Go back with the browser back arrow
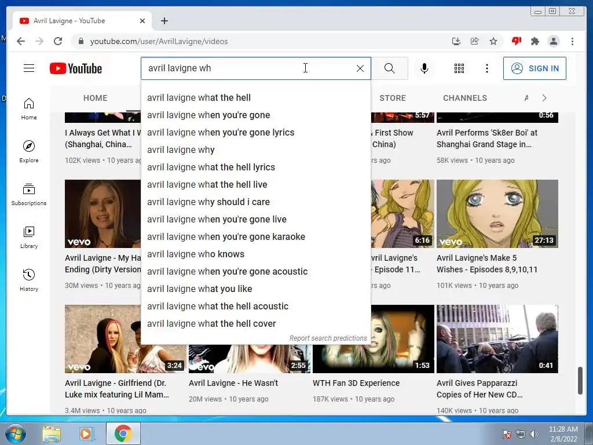This screenshot has width=593, height=445. click(21, 41)
